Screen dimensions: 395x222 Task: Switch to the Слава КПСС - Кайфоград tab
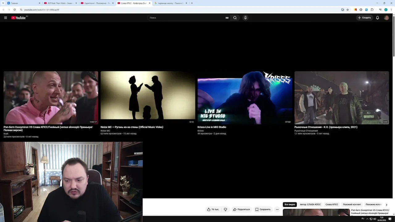(134, 3)
